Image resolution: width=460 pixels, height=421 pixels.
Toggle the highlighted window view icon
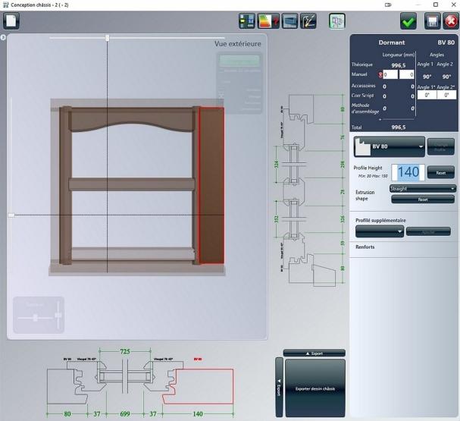click(336, 21)
